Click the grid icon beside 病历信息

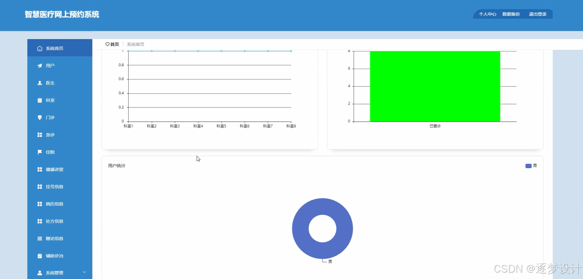tap(40, 204)
